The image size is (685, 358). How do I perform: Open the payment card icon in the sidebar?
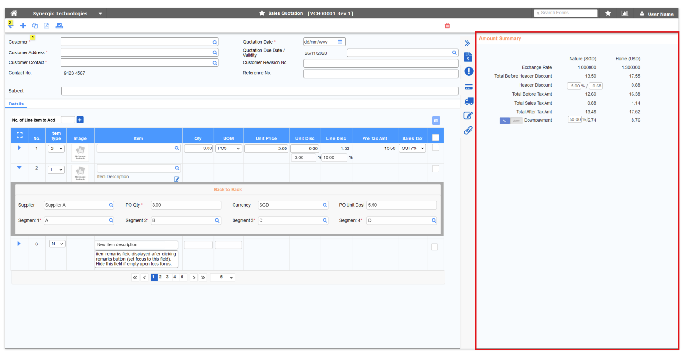(x=468, y=87)
